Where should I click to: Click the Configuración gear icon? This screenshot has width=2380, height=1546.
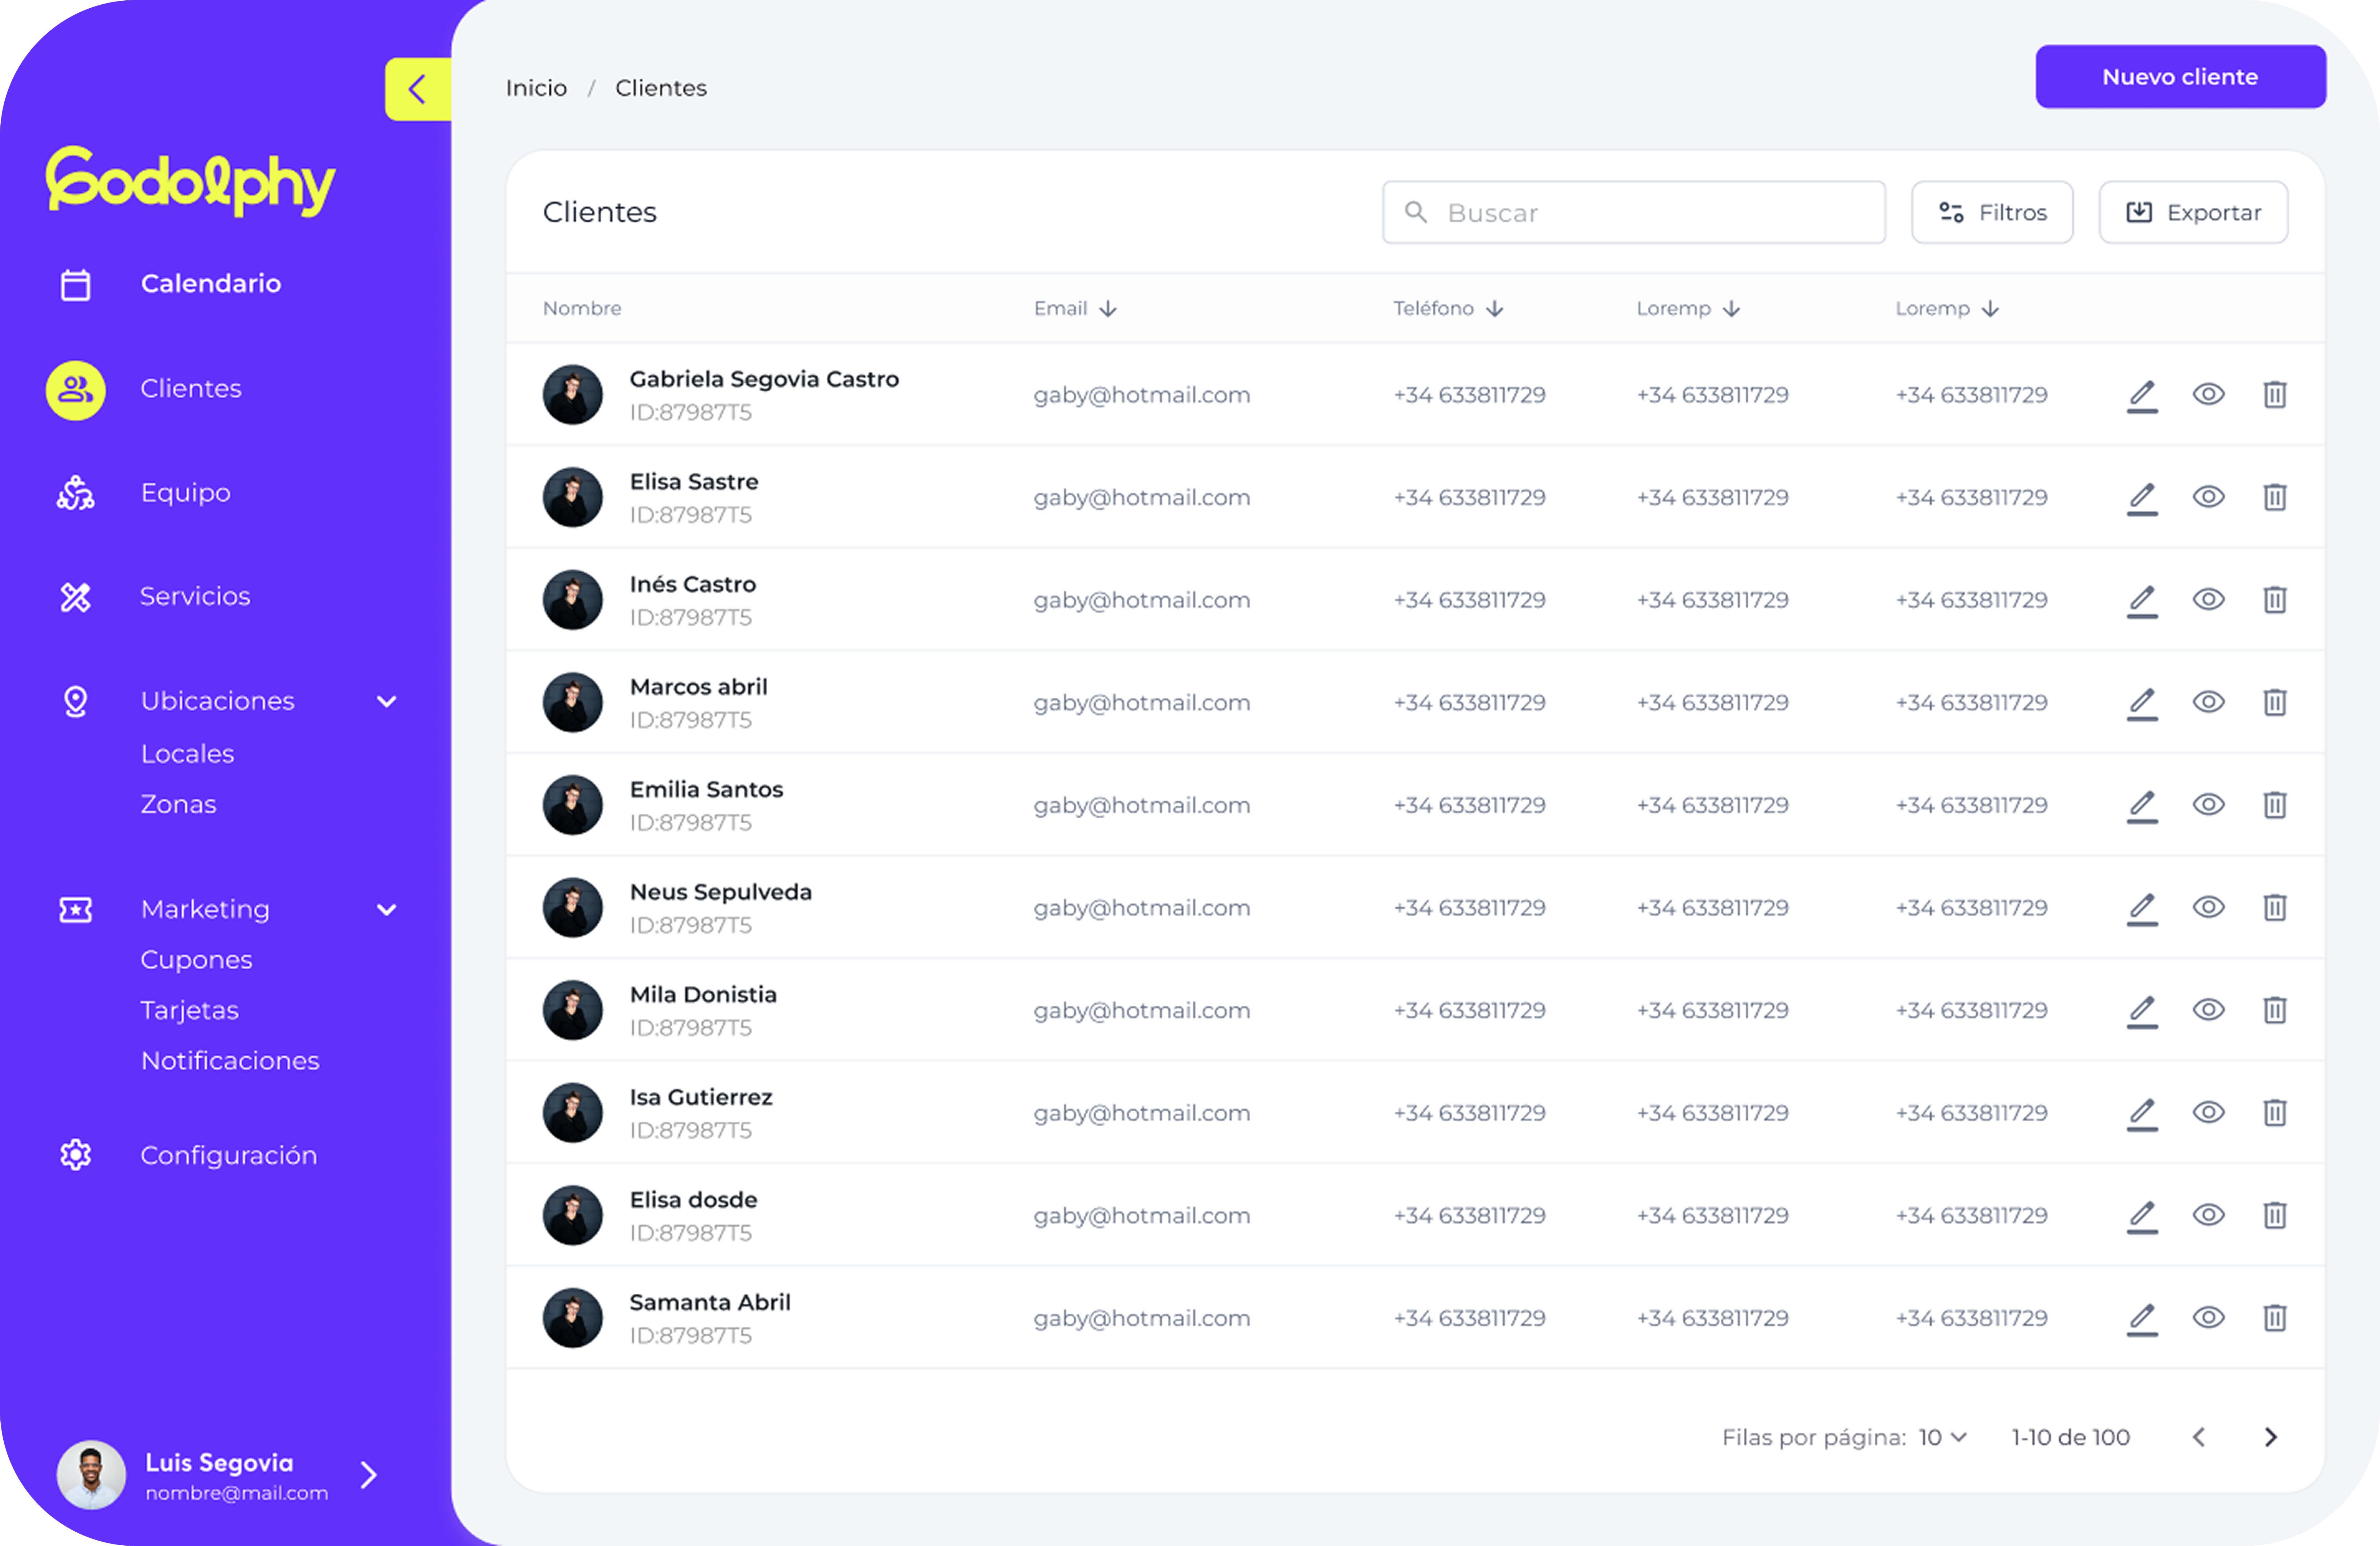coord(76,1155)
